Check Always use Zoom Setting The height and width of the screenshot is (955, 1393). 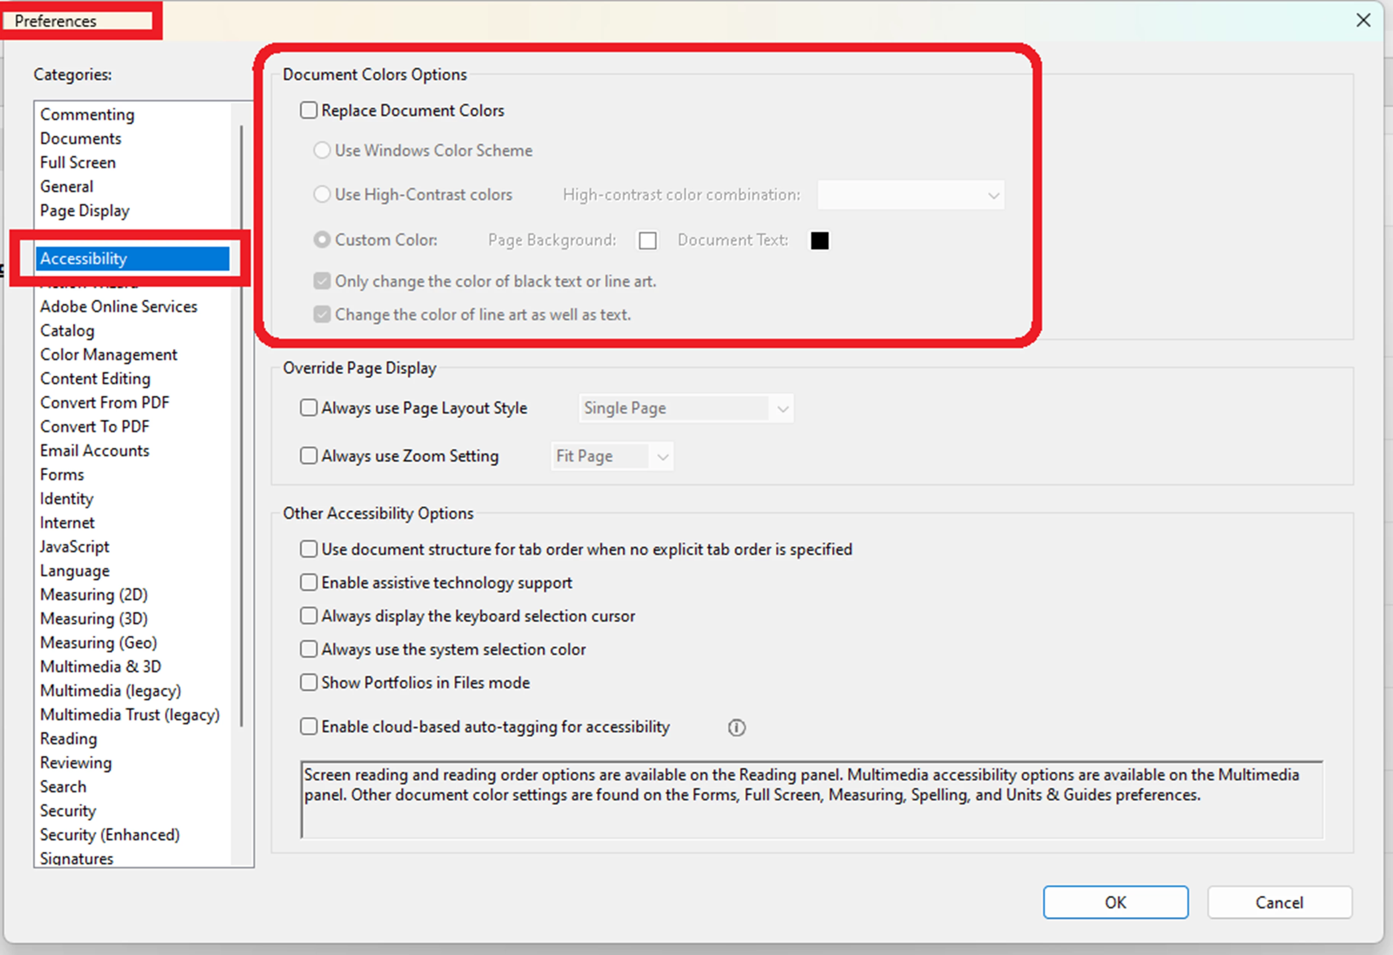pos(309,456)
